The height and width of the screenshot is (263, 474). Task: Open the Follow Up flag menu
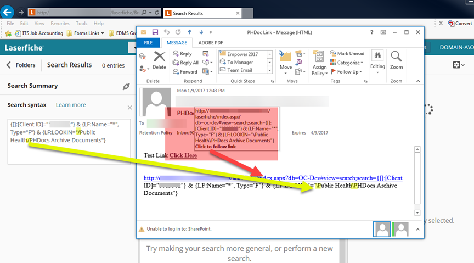[346, 72]
